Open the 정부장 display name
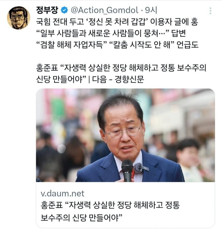The height and width of the screenshot is (231, 222). point(47,10)
